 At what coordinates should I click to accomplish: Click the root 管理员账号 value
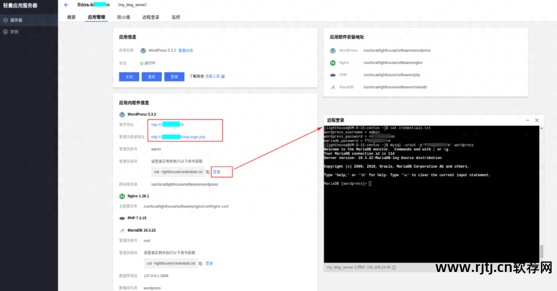pyautogui.click(x=146, y=241)
